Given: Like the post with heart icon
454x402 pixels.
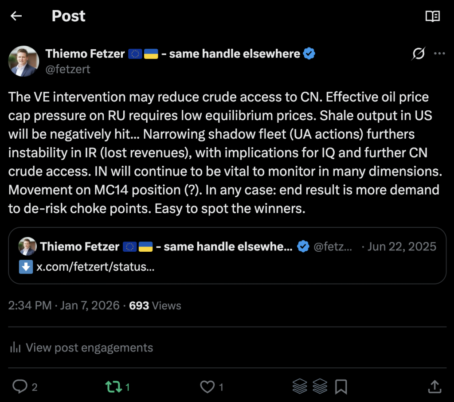Looking at the screenshot, I should click(207, 386).
